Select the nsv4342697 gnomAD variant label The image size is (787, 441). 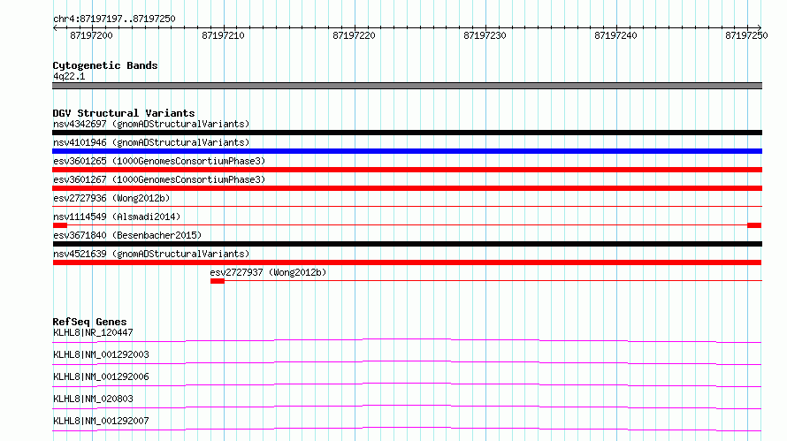pyautogui.click(x=151, y=124)
